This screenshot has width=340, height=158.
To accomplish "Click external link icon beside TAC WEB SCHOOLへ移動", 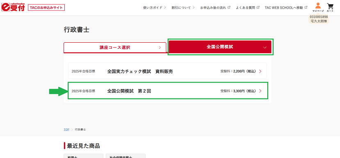I will coord(306,7).
